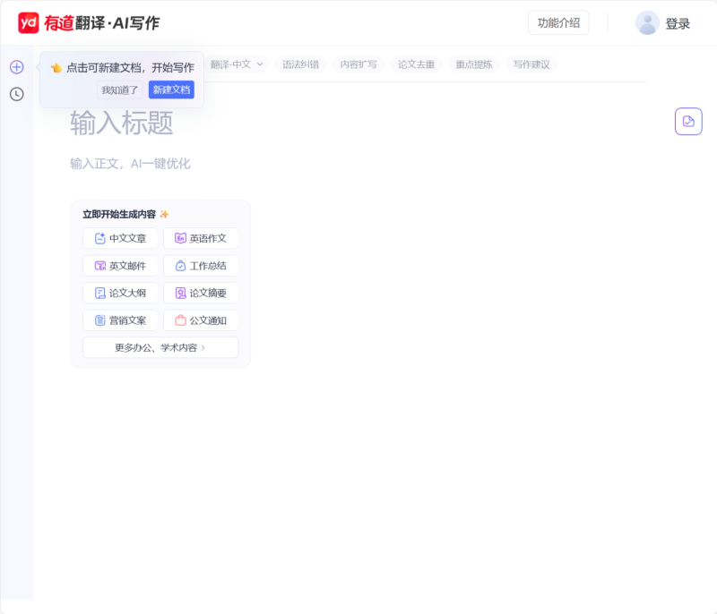Select the 论文去重 toolbar tab
The image size is (717, 614).
(416, 64)
